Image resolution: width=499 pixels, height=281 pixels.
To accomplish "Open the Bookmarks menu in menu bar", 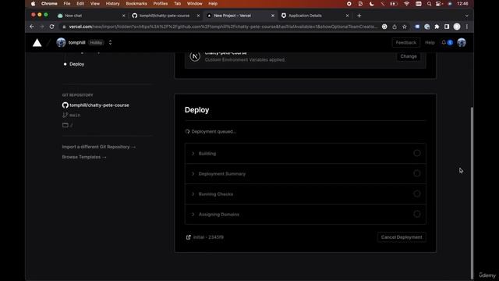I will tap(136, 3).
